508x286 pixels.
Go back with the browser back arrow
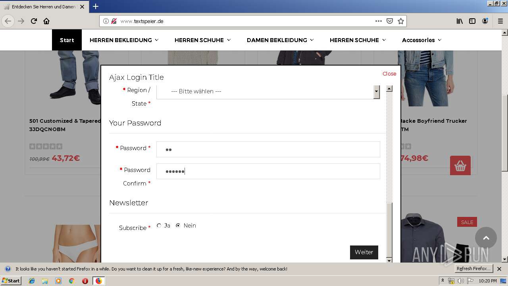tap(8, 21)
